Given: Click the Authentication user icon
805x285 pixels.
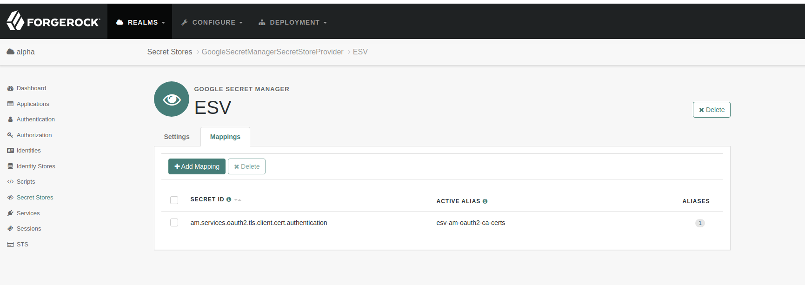Looking at the screenshot, I should 10,119.
